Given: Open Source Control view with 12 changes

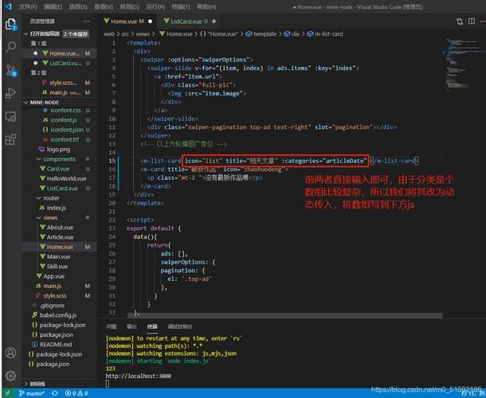Looking at the screenshot, I should [x=11, y=70].
